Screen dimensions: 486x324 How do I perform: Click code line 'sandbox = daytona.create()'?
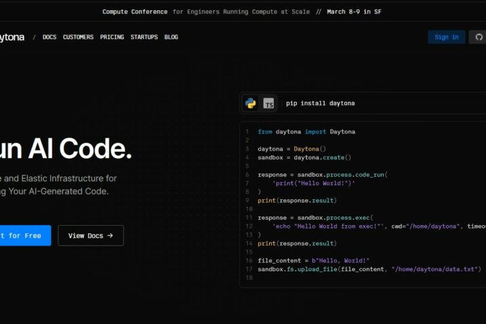pyautogui.click(x=304, y=157)
